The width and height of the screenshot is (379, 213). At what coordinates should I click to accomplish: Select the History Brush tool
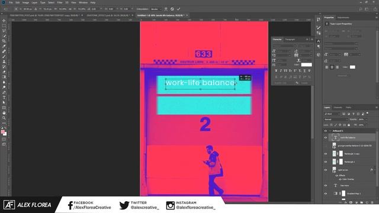pyautogui.click(x=4, y=67)
